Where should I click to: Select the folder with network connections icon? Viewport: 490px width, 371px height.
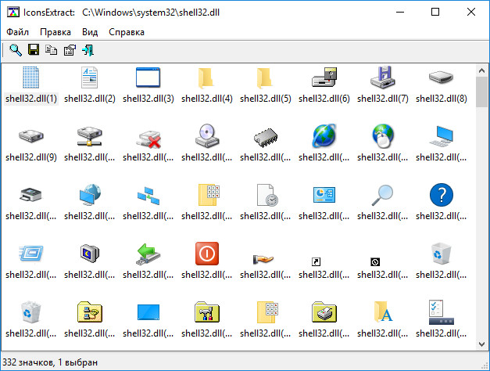(89, 312)
